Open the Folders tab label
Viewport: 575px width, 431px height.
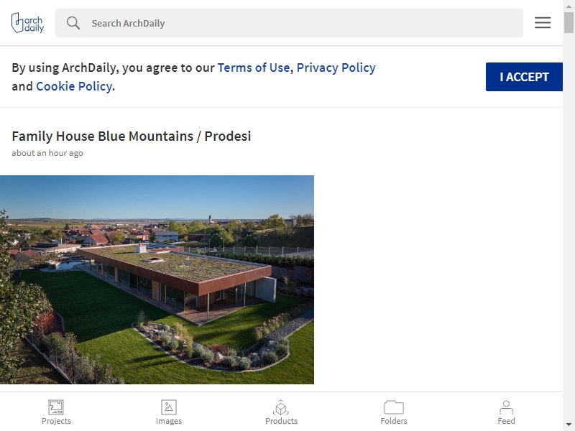tap(394, 421)
